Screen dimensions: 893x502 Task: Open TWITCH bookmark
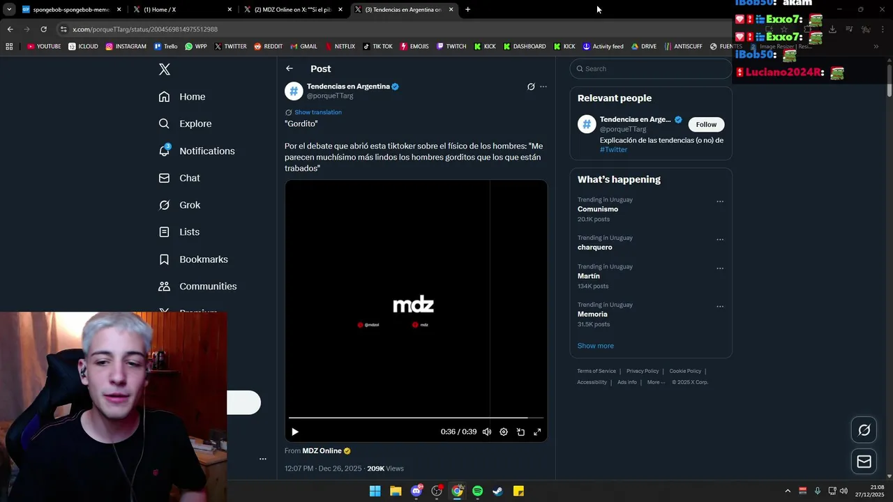pos(451,47)
